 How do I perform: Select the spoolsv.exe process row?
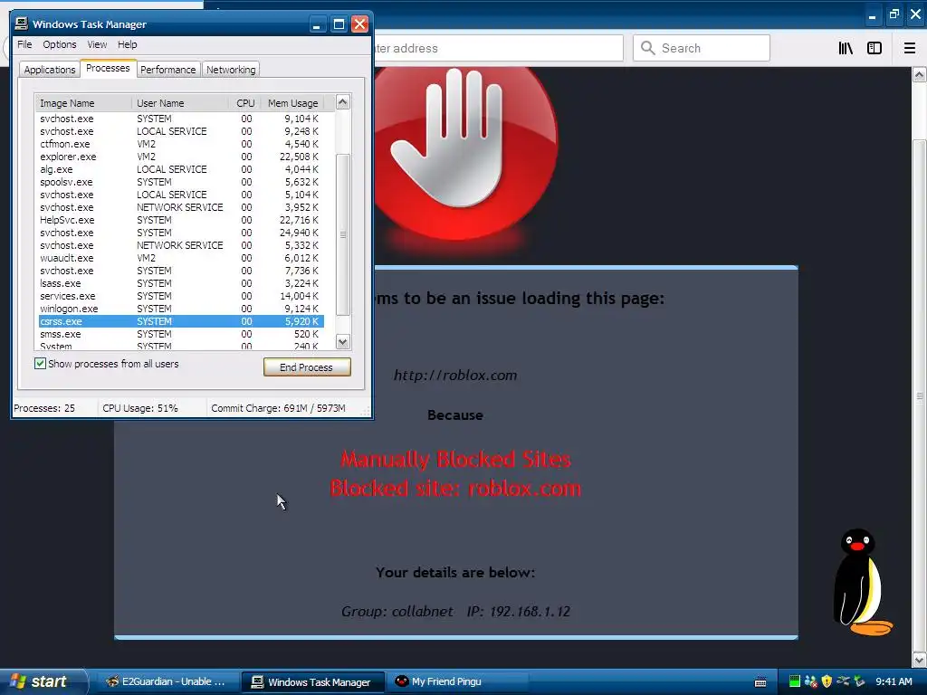[x=181, y=182]
